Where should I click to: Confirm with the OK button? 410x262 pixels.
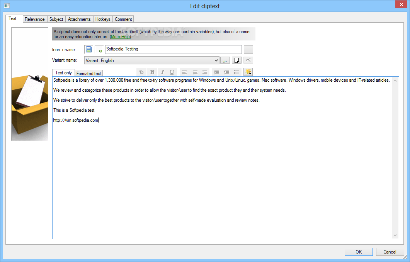(359, 252)
